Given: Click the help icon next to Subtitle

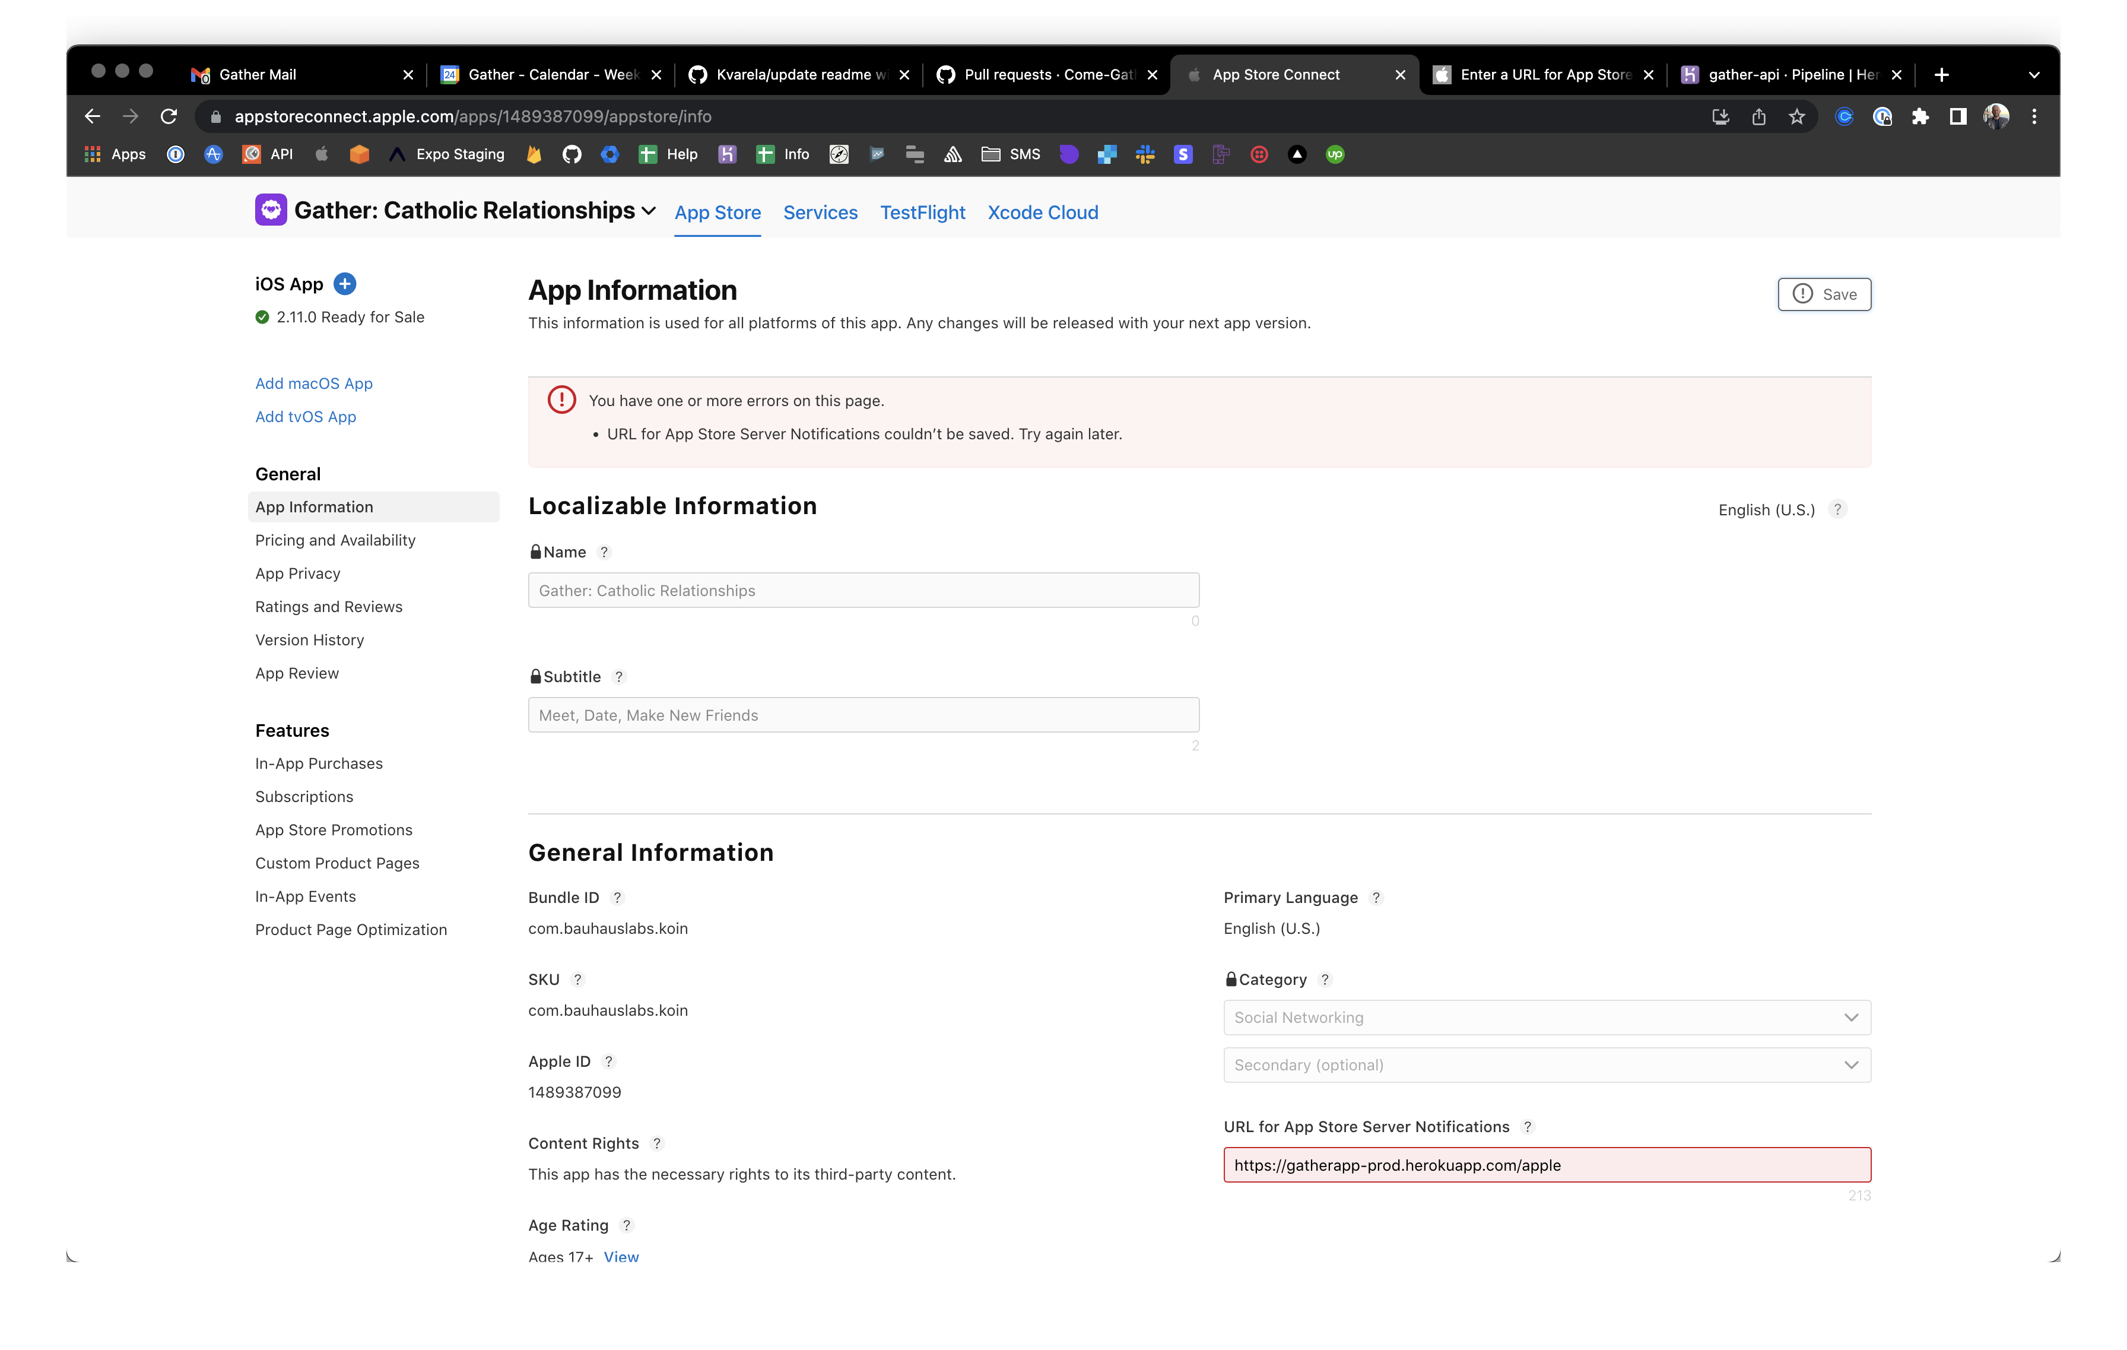Looking at the screenshot, I should point(619,676).
